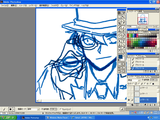Image resolution: width=160 pixels, height=120 pixels.
Task: Select the Hand tool
Action: [x=119, y=52]
